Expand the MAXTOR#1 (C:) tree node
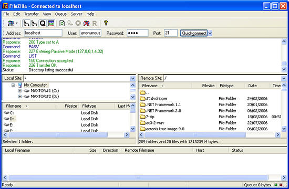The height and width of the screenshot is (189, 289). (x=20, y=91)
